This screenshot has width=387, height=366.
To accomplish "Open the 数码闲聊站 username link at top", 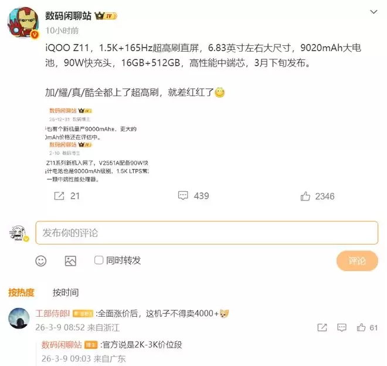I will click(68, 16).
